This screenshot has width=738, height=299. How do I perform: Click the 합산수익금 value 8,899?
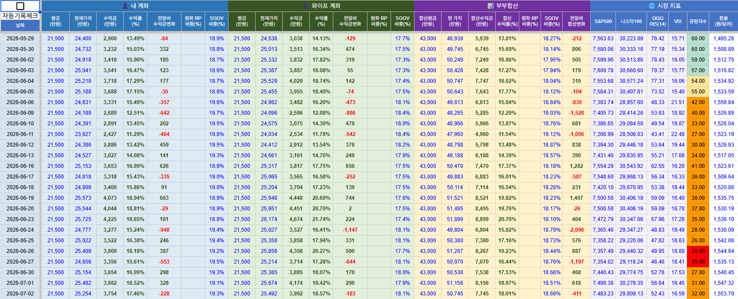(x=482, y=219)
